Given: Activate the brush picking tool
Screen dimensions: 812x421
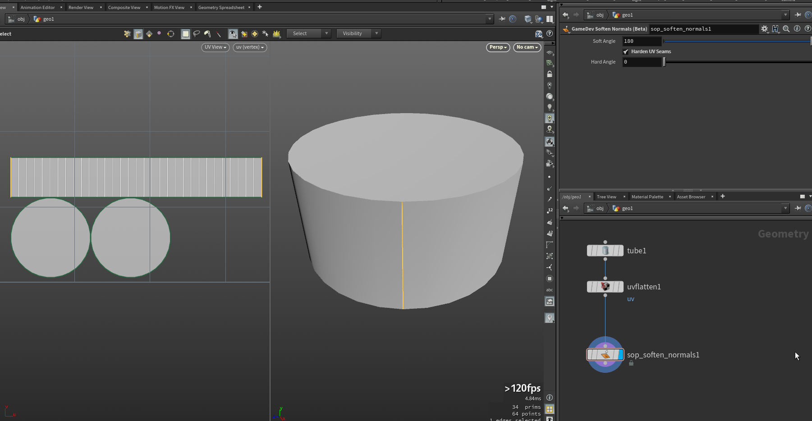Looking at the screenshot, I should coord(207,34).
